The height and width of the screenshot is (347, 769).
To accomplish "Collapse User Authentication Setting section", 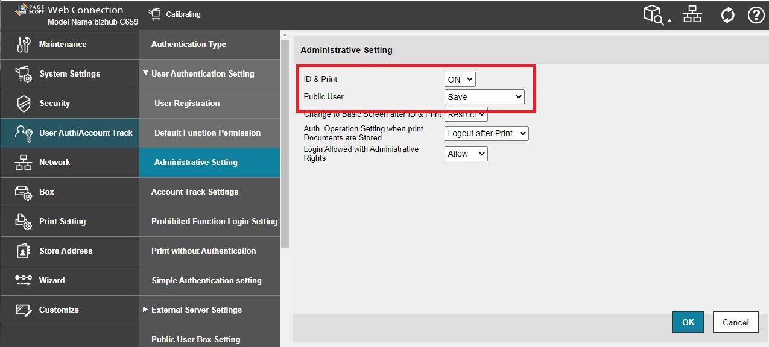I will [145, 73].
